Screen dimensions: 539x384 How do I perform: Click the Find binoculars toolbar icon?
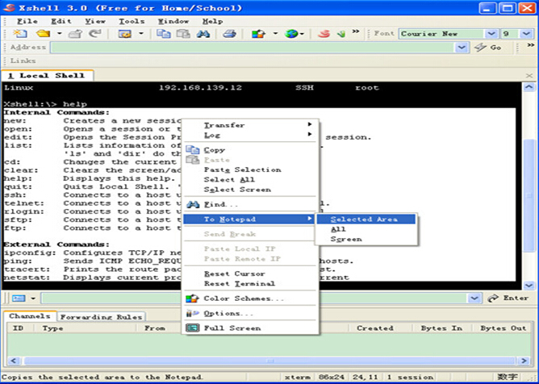tap(203, 34)
